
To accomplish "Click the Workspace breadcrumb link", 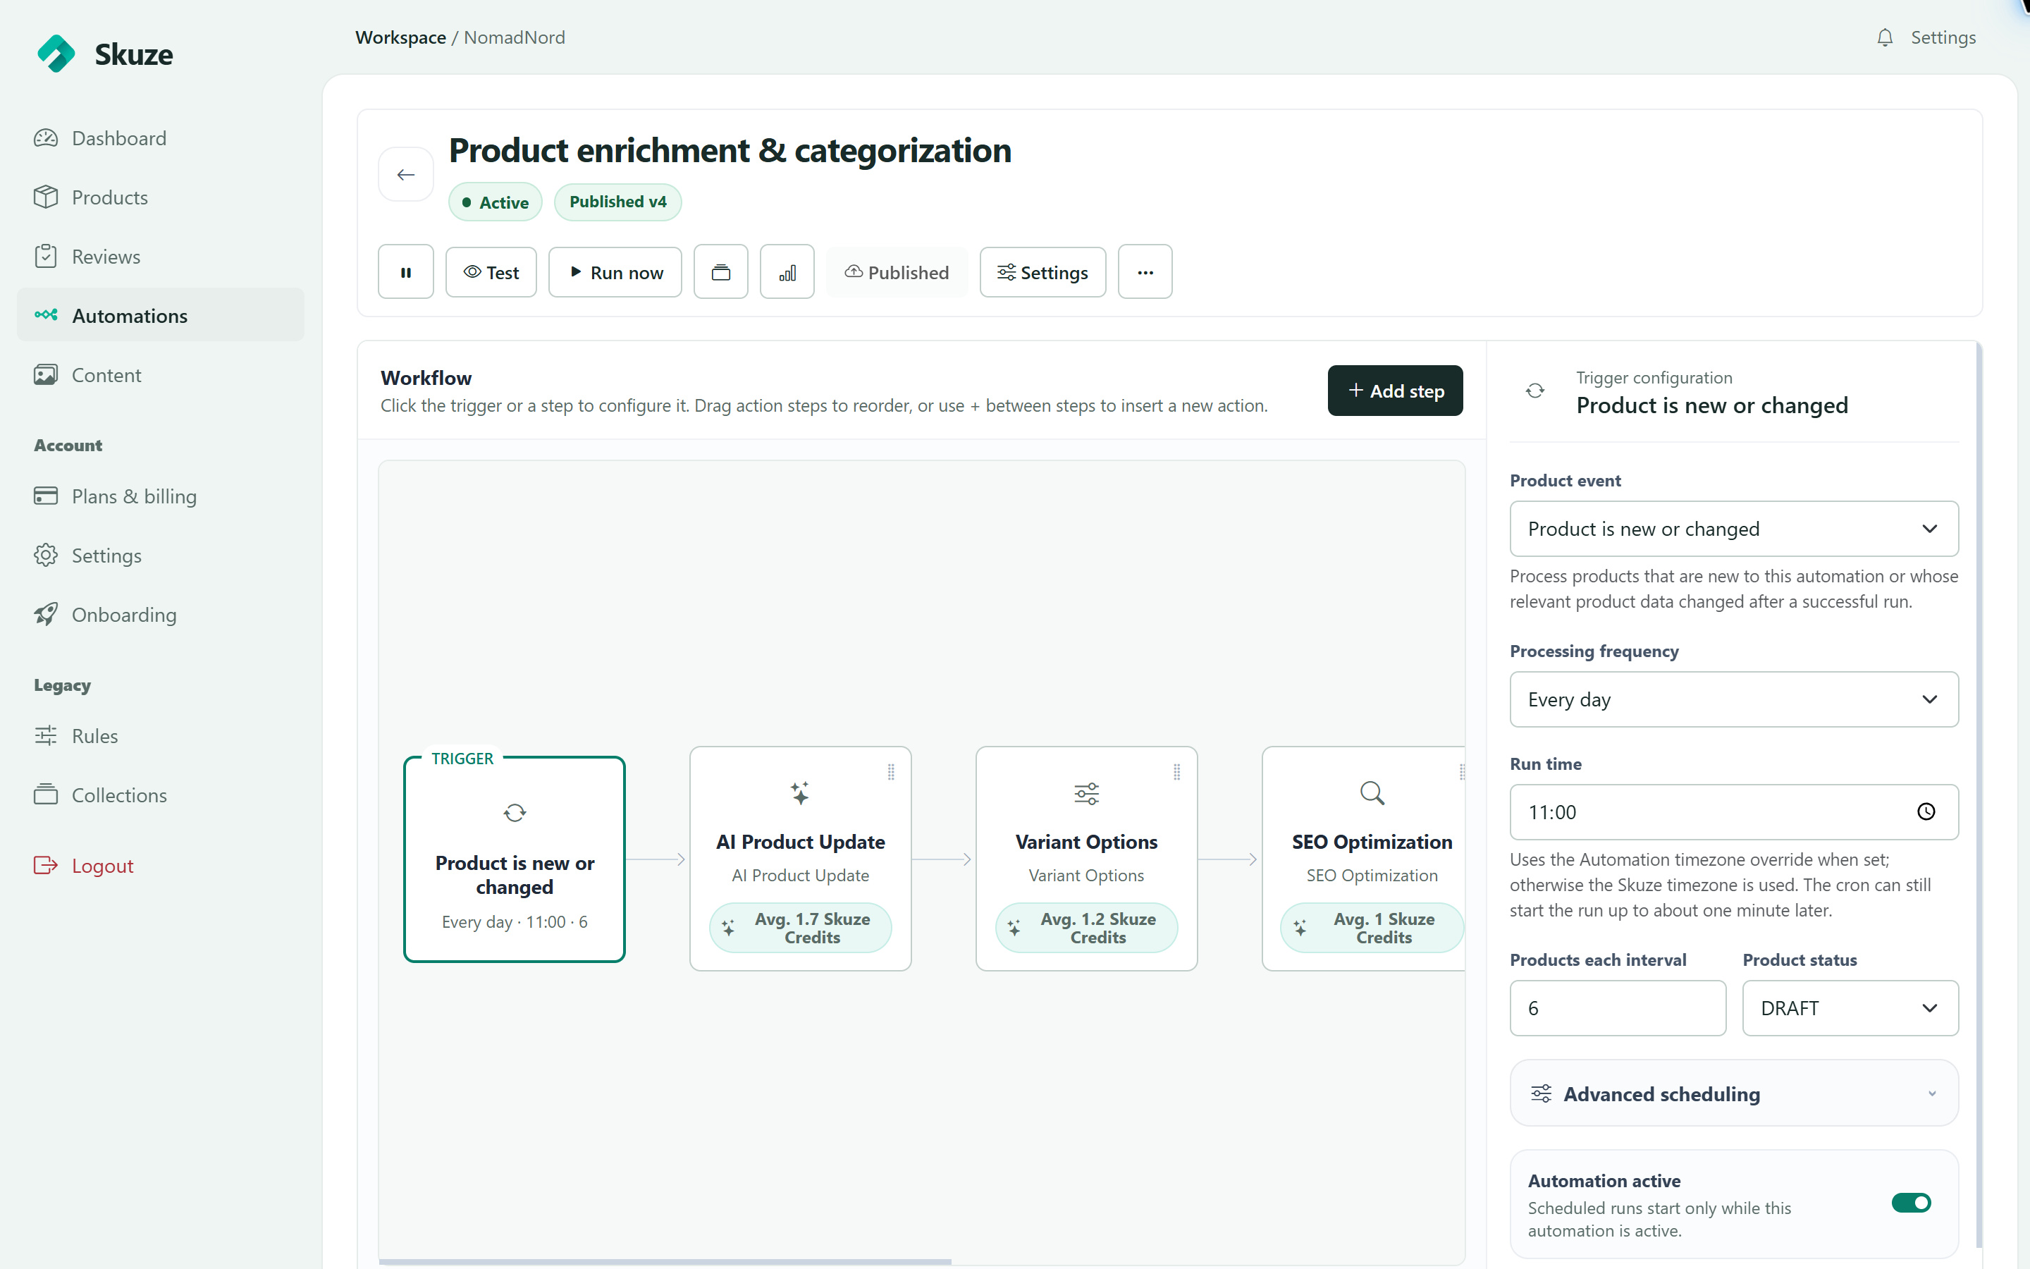I will 401,38.
